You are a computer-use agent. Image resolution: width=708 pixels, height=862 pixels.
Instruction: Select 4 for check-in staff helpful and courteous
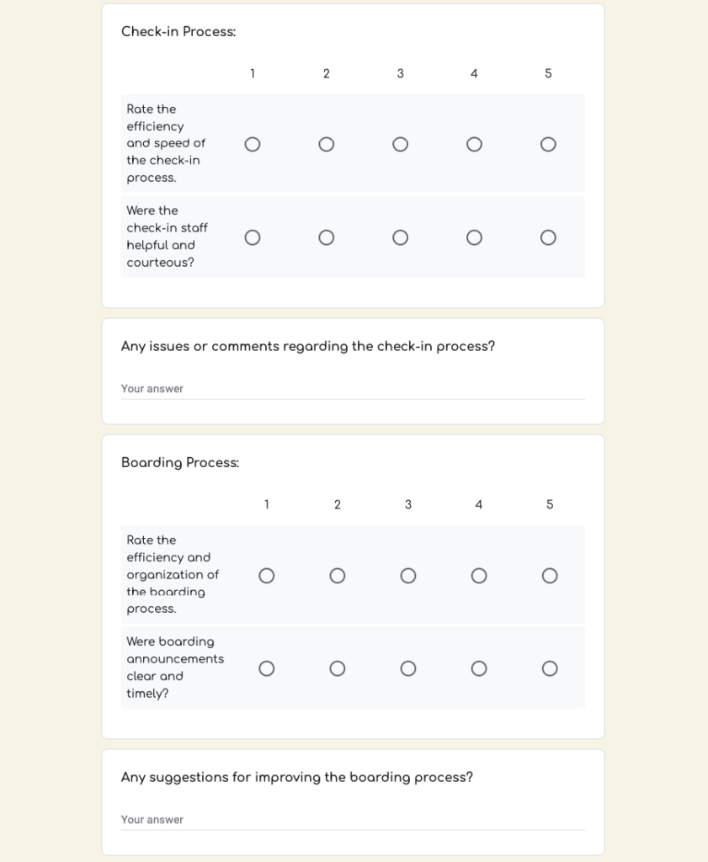coord(474,237)
